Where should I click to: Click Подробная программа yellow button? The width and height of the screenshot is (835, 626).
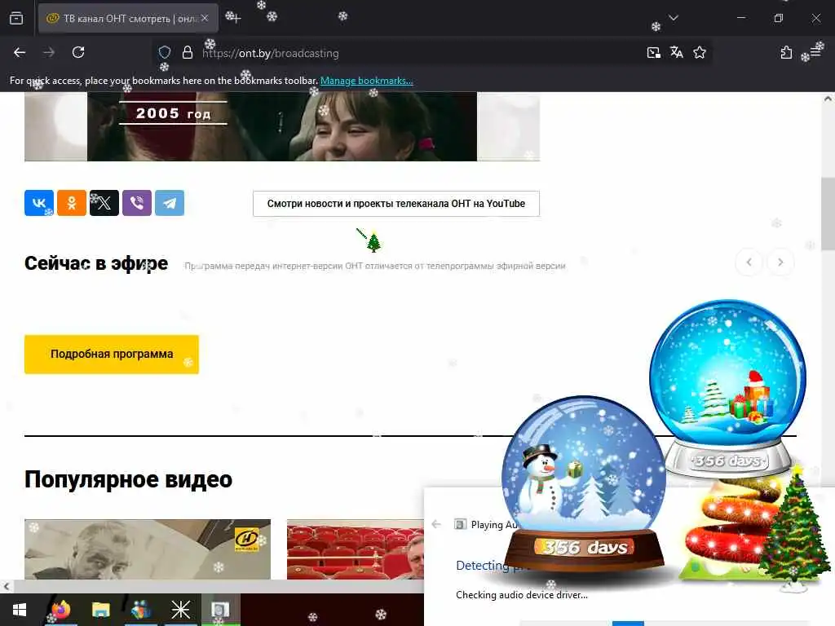112,355
